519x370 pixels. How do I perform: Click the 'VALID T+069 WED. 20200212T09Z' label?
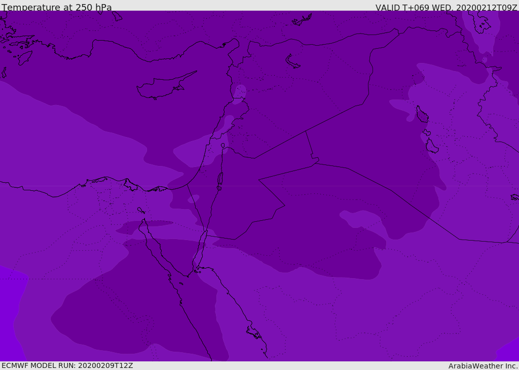point(446,7)
